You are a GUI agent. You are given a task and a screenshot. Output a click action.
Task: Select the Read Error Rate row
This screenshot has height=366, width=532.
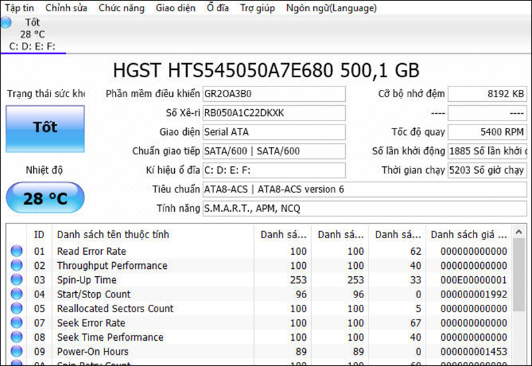point(259,251)
